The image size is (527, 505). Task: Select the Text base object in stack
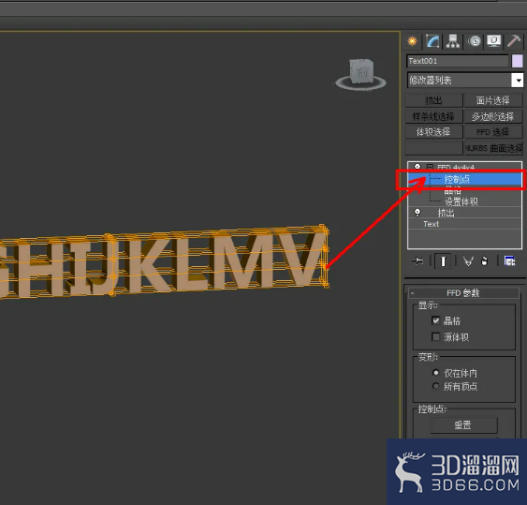tap(432, 224)
